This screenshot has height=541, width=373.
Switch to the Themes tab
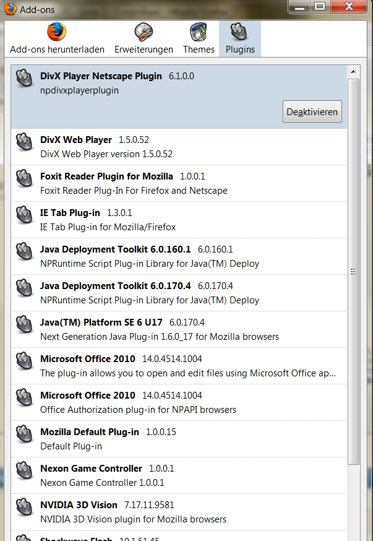pos(199,38)
